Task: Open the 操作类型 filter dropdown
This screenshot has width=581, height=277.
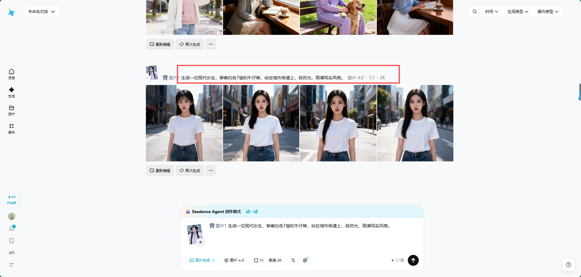Action: click(x=547, y=11)
